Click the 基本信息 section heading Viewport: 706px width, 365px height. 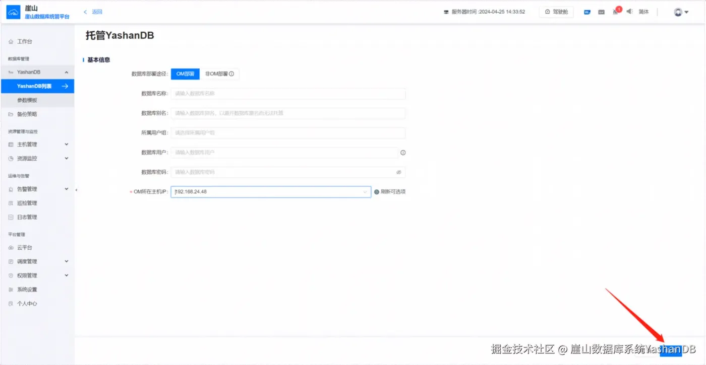(x=98, y=60)
